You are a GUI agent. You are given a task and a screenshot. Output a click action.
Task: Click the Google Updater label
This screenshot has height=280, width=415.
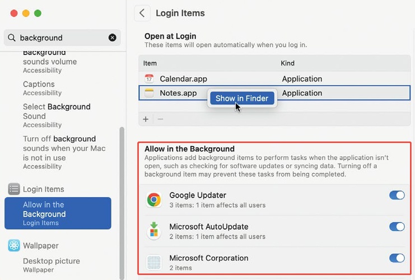[x=198, y=195]
